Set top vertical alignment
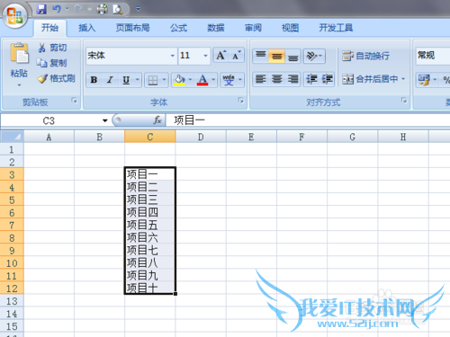The height and width of the screenshot is (337, 450). 260,56
